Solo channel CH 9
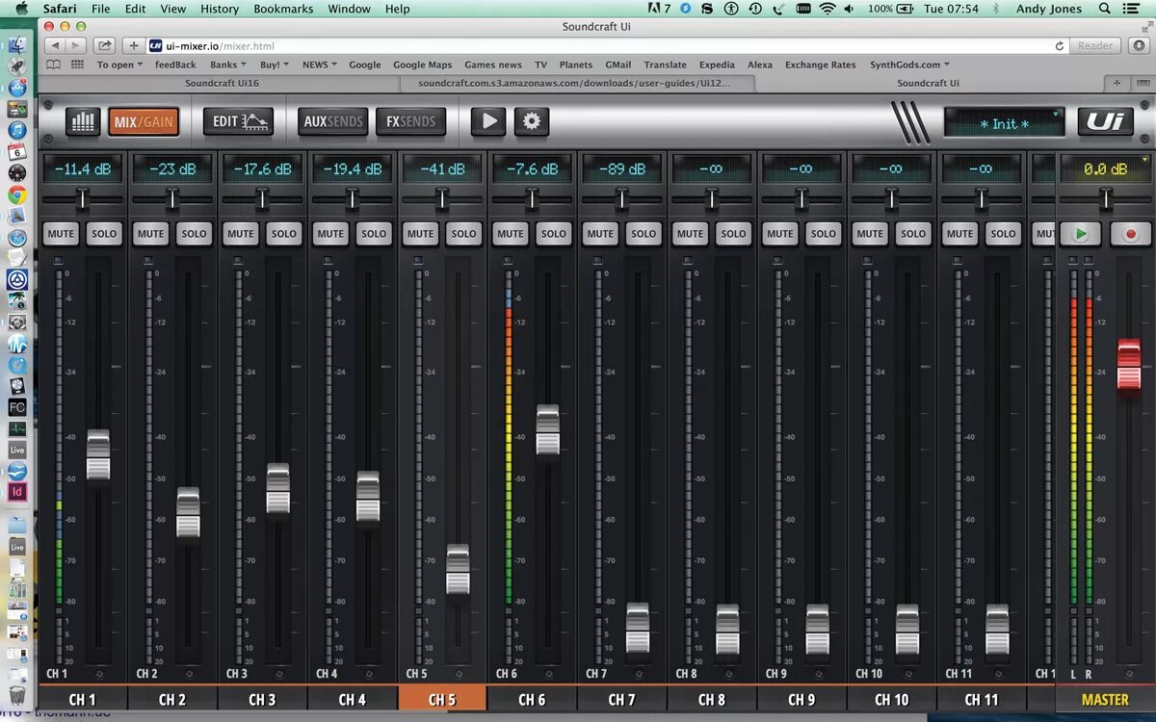This screenshot has height=722, width=1156. (824, 234)
